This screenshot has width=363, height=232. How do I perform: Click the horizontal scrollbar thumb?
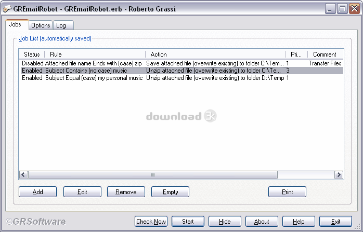[x=153, y=175]
